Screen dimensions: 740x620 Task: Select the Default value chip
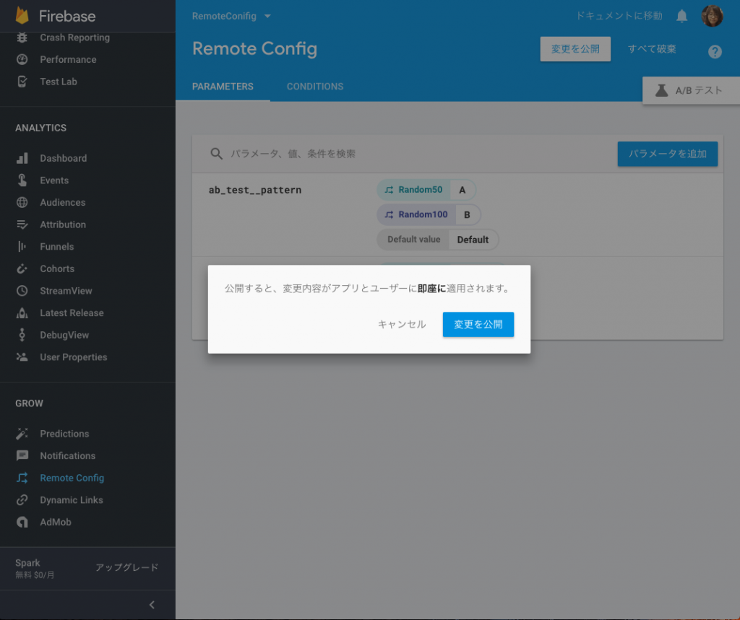point(437,240)
